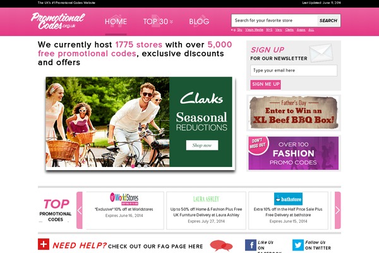The width and height of the screenshot is (379, 253).
Task: Go to the HOME tab
Action: click(x=116, y=22)
